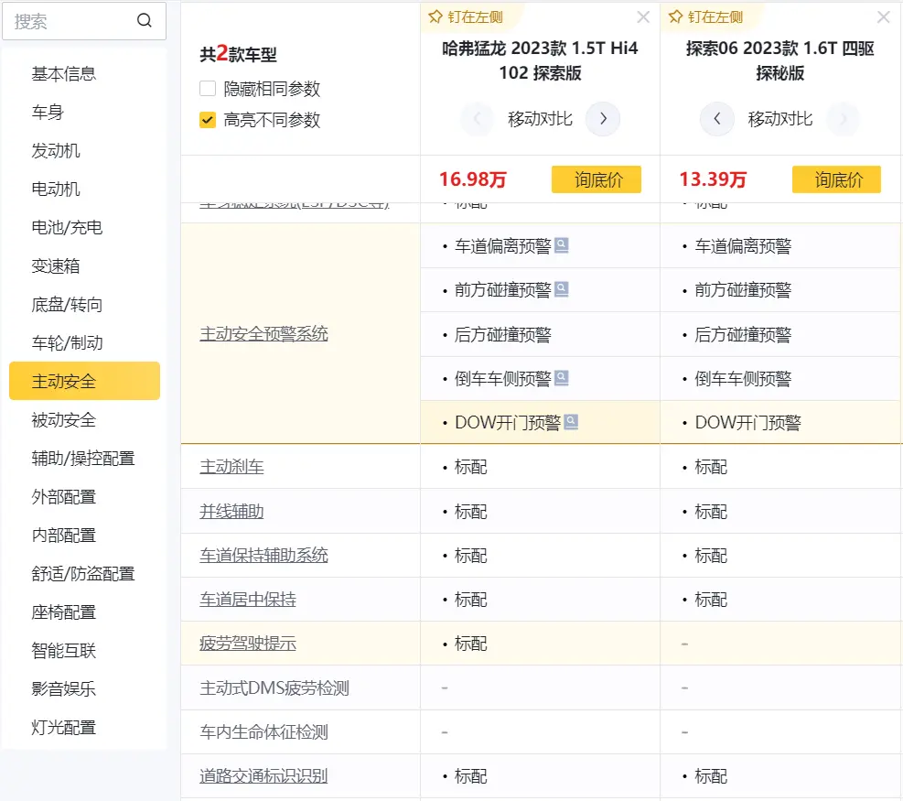Click the search magnifier icon
The width and height of the screenshot is (903, 801).
pyautogui.click(x=144, y=21)
